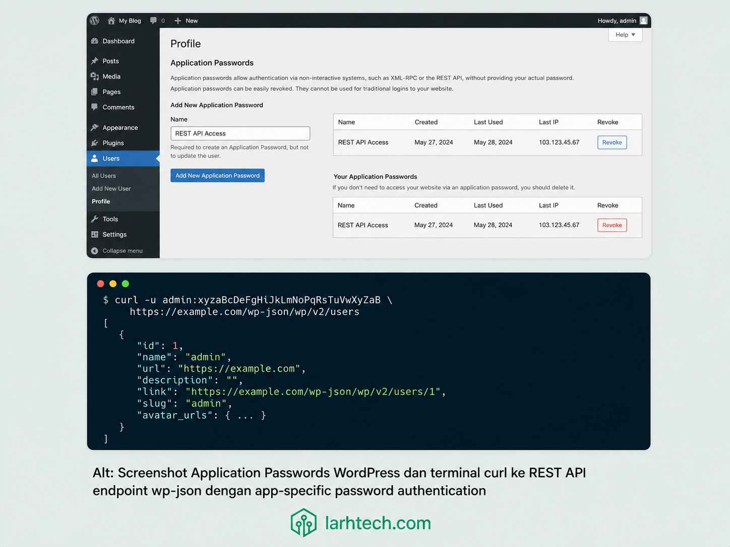
Task: Click the plus icon next to New
Action: 178,21
